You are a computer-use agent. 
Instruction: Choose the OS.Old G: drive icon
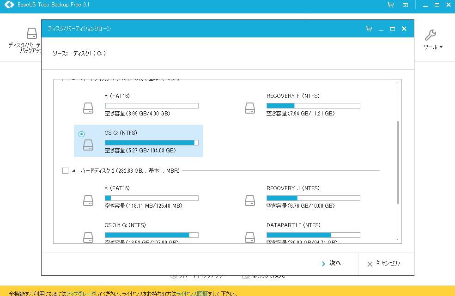[88, 237]
